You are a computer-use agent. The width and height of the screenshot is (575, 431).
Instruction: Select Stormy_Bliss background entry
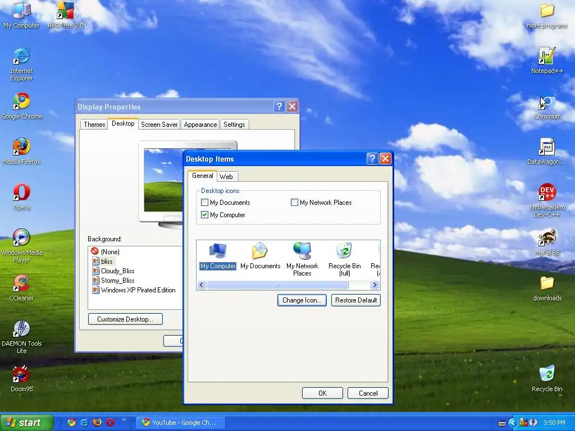(x=113, y=281)
